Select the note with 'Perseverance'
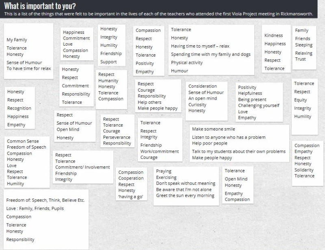325x250 pixels. (117, 131)
